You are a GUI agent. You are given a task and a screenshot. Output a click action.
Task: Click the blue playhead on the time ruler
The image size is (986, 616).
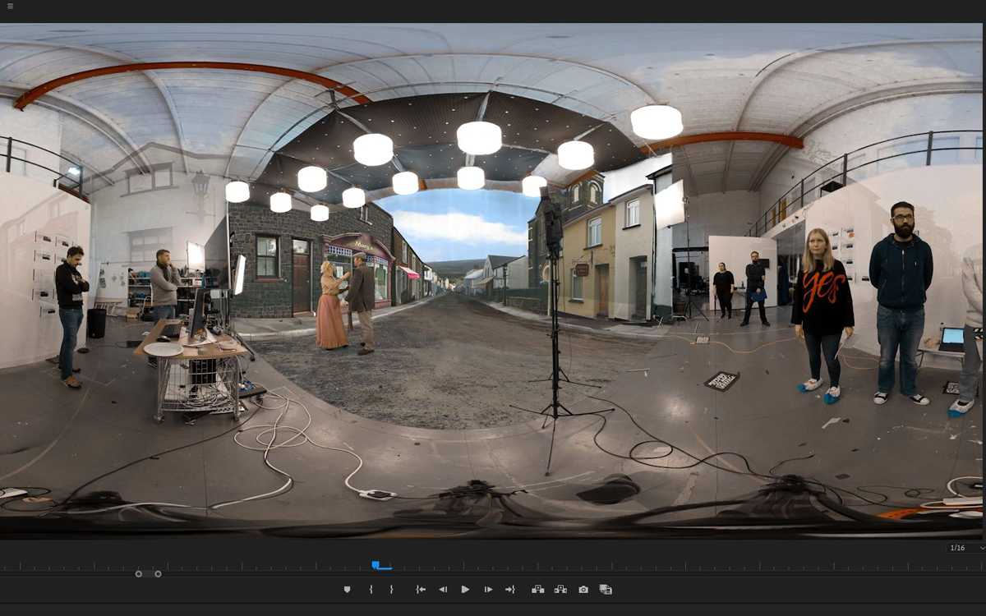point(376,565)
